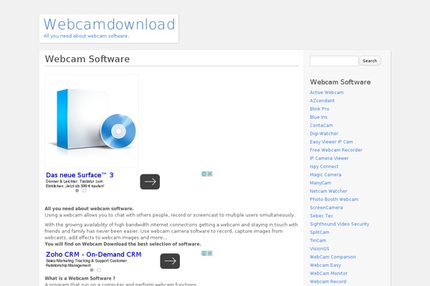Open the TinCam link
430x286 pixels.
point(317,240)
